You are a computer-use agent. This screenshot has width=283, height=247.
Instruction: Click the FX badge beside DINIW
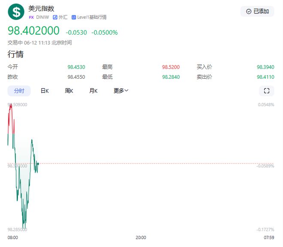[x=31, y=17]
